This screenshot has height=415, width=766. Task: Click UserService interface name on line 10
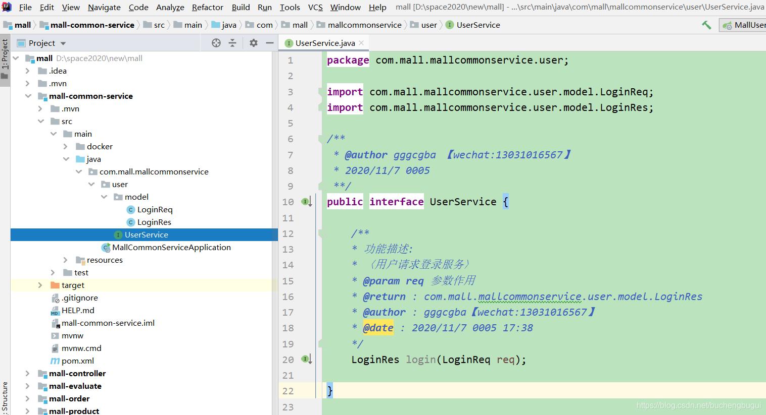click(x=463, y=202)
